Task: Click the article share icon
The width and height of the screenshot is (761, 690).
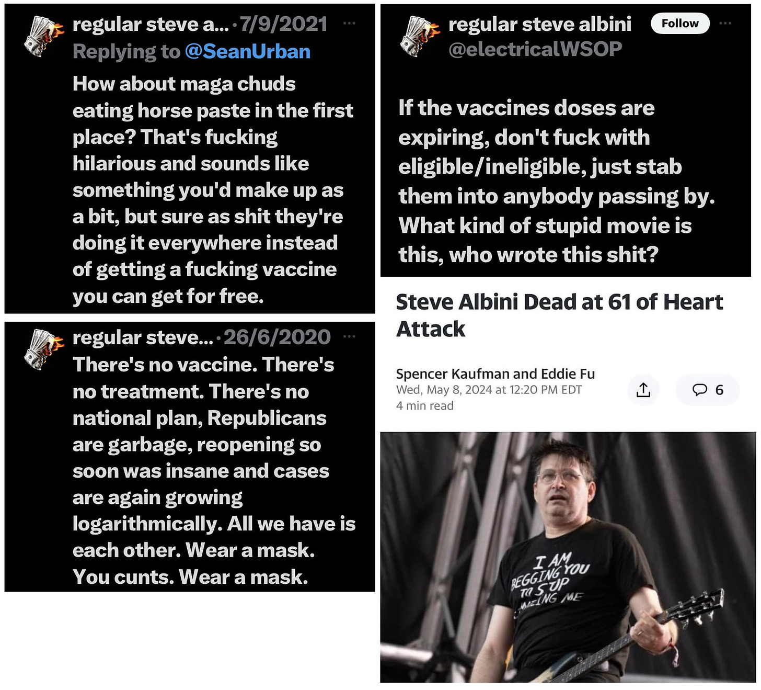Action: tap(643, 390)
